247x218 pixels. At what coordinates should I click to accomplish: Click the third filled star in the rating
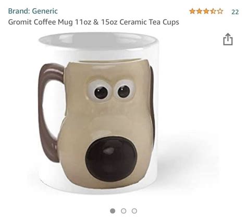click(206, 11)
